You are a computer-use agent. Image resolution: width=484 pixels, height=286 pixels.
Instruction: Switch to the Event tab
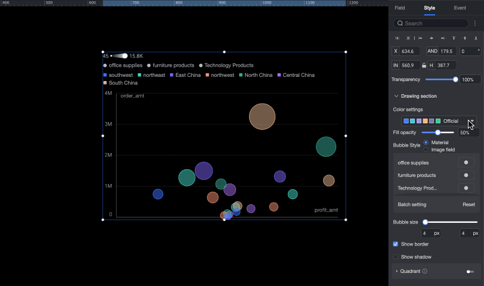[460, 8]
